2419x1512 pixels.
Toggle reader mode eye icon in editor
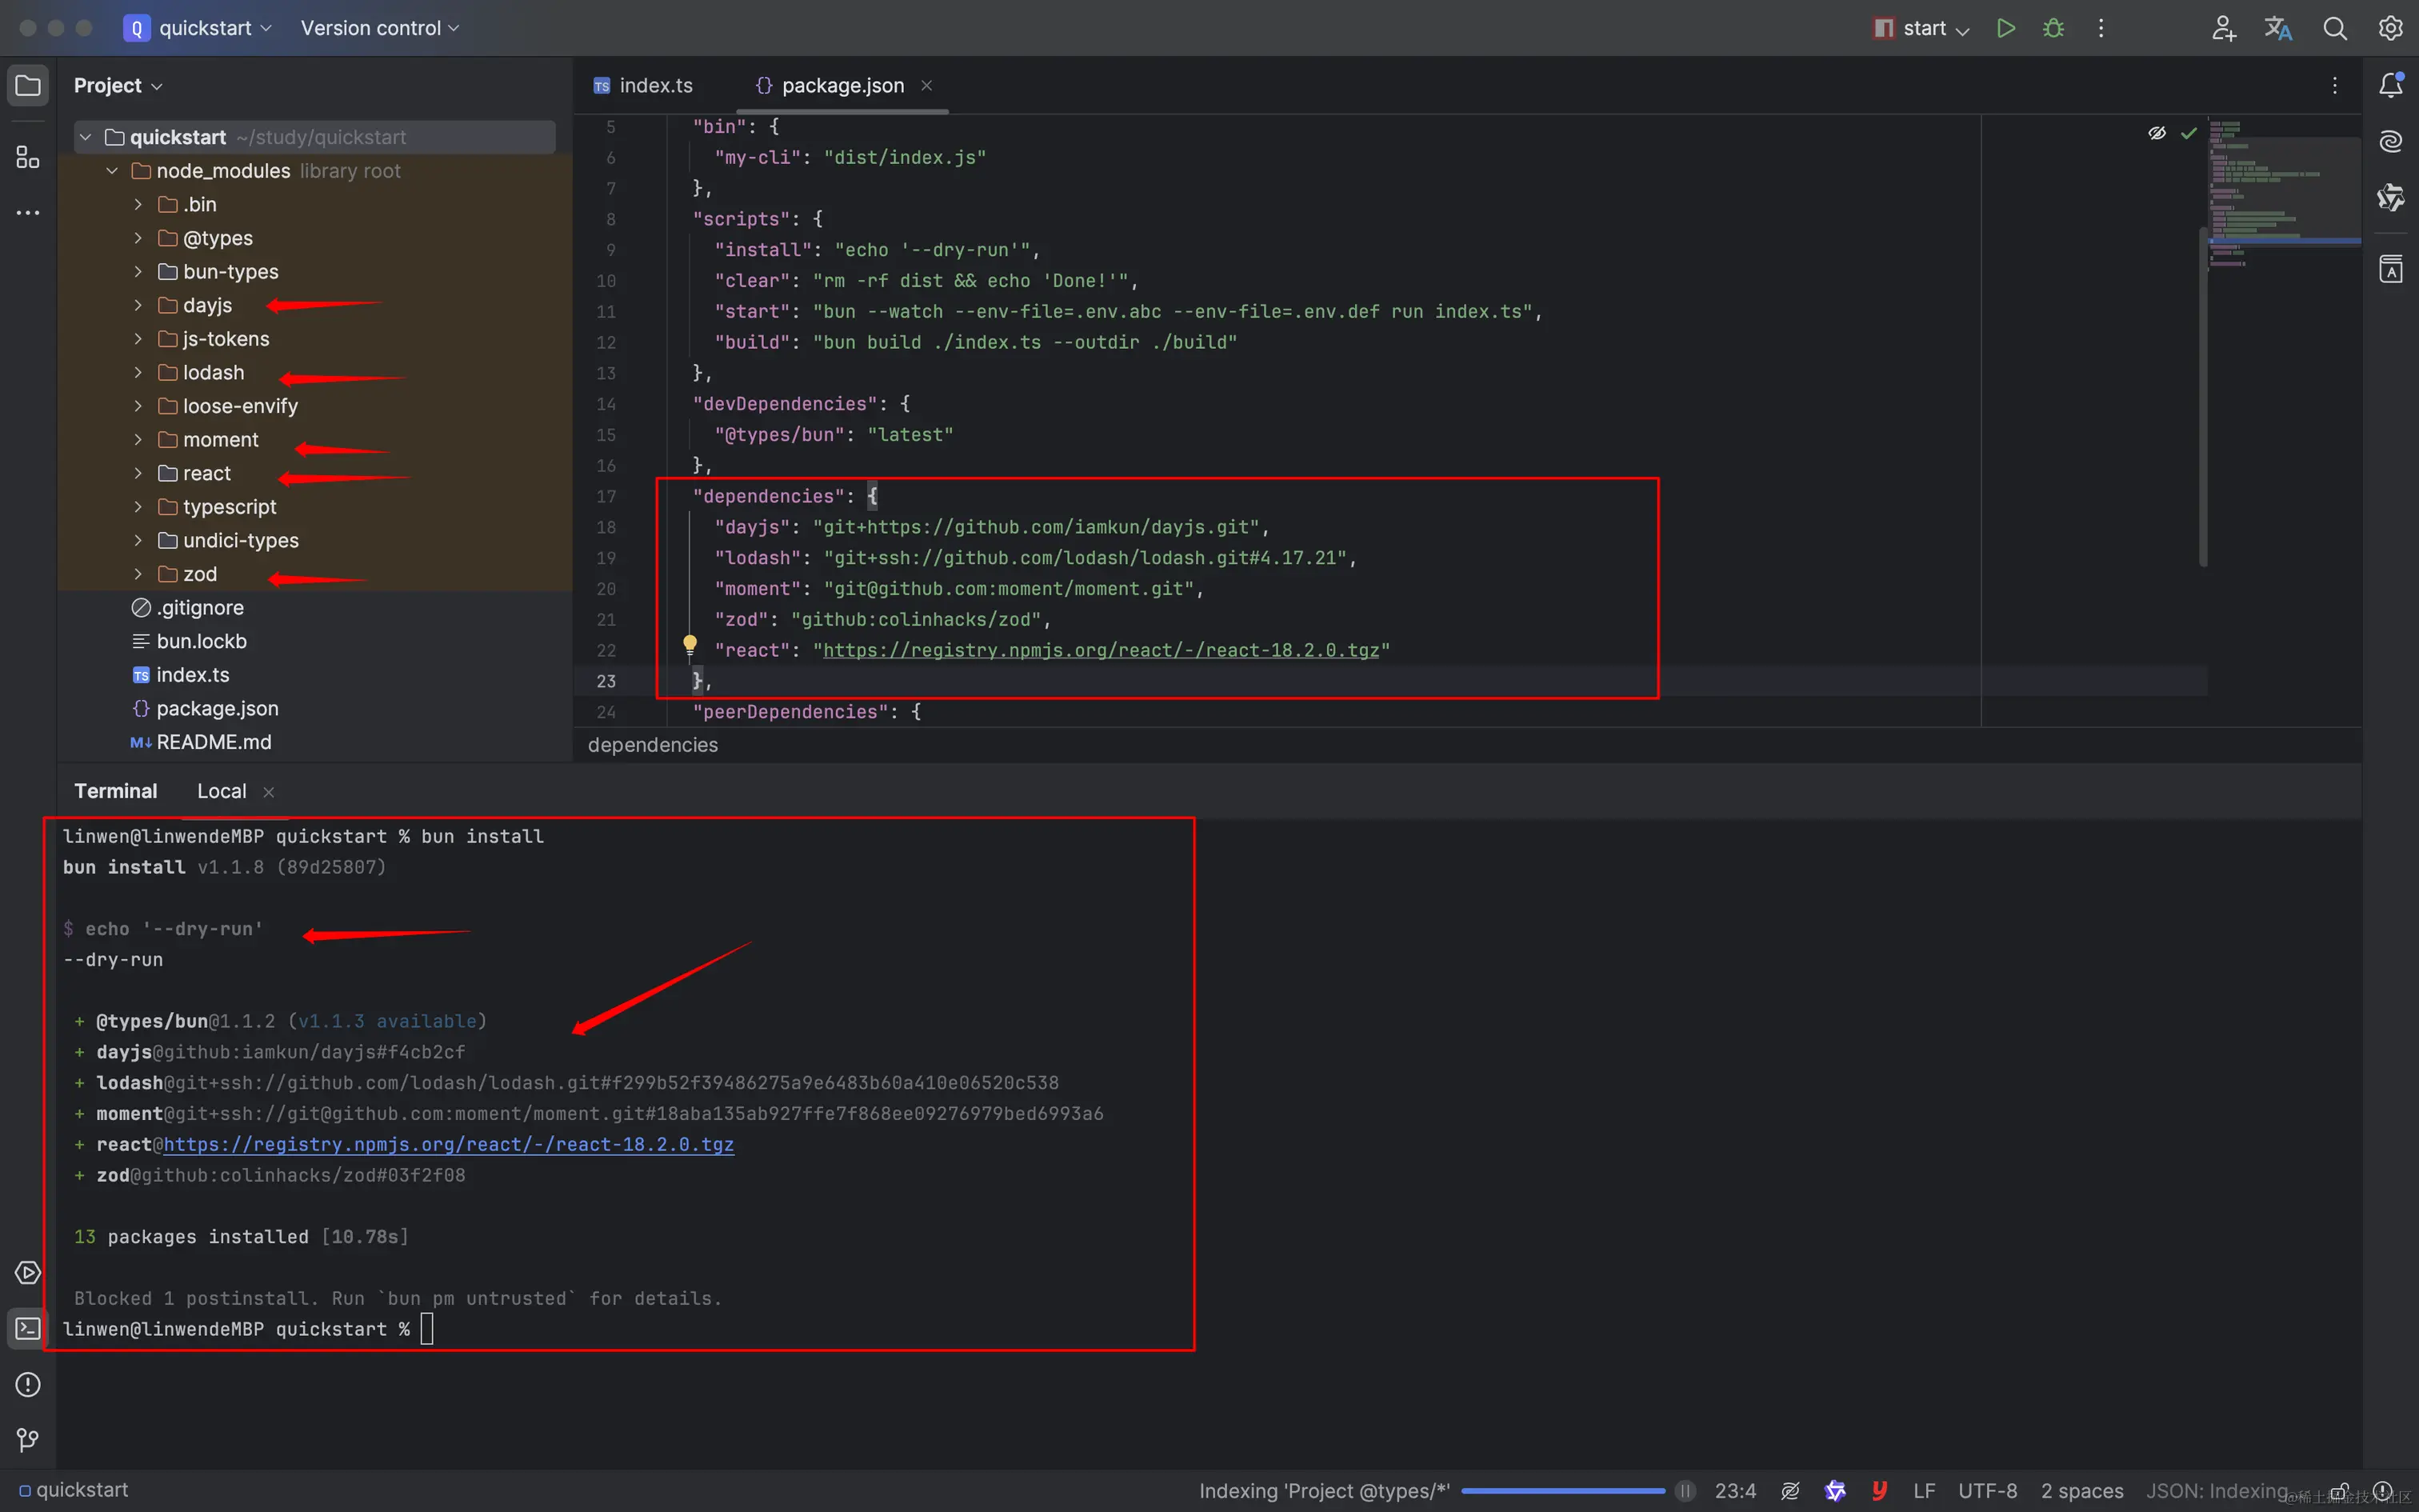coord(2156,133)
